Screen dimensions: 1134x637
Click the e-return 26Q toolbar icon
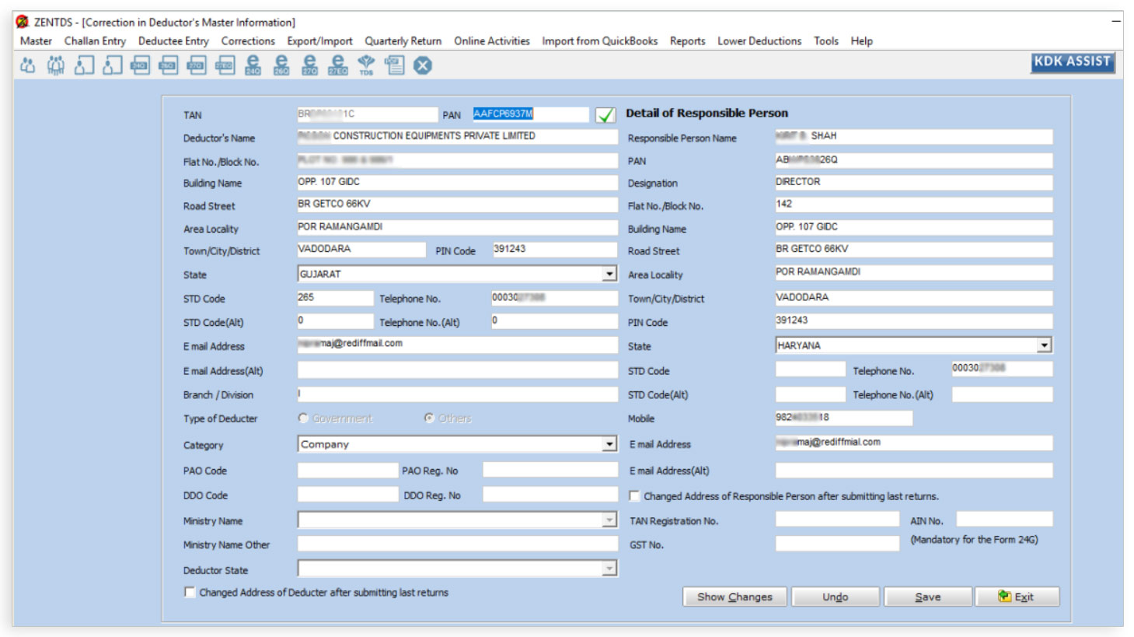click(281, 65)
